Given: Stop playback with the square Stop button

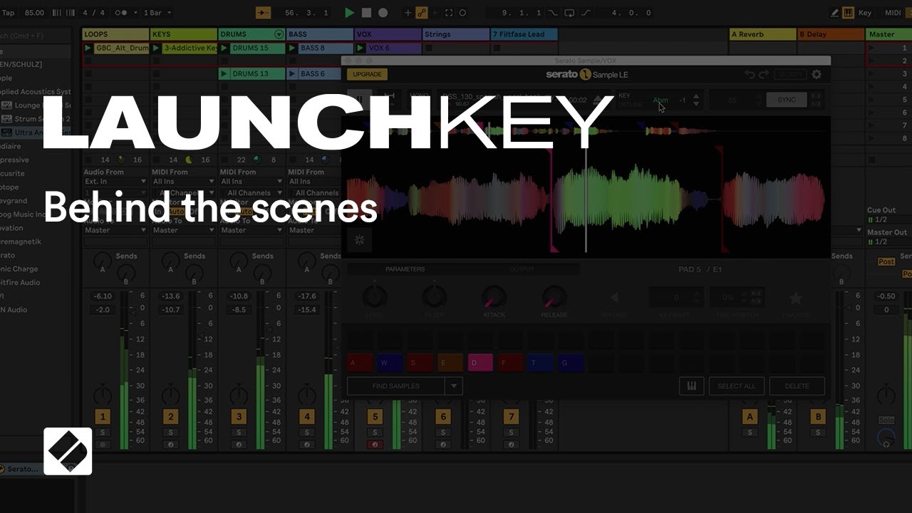Looking at the screenshot, I should point(366,13).
